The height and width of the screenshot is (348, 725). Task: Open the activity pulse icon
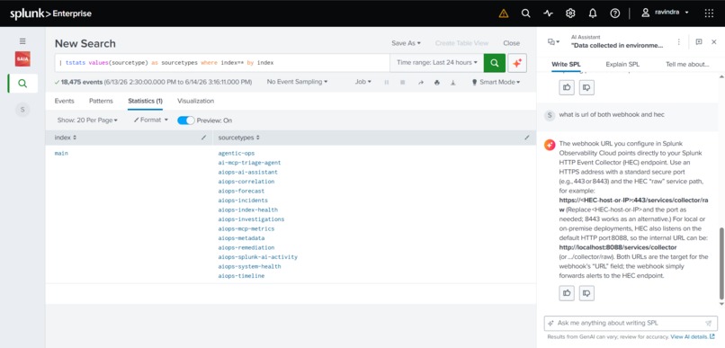[x=548, y=13]
